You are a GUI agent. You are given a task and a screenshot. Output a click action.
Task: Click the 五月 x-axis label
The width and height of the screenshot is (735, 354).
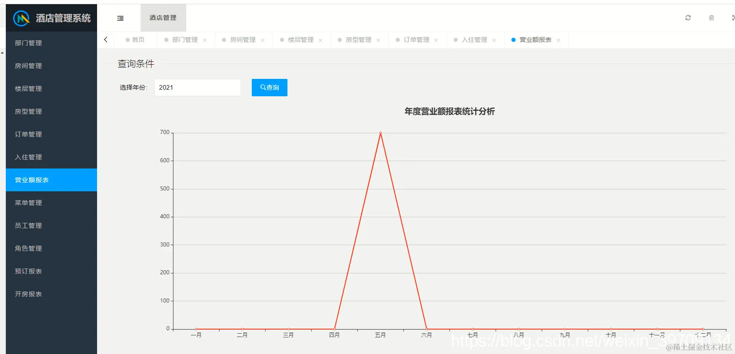pyautogui.click(x=380, y=335)
